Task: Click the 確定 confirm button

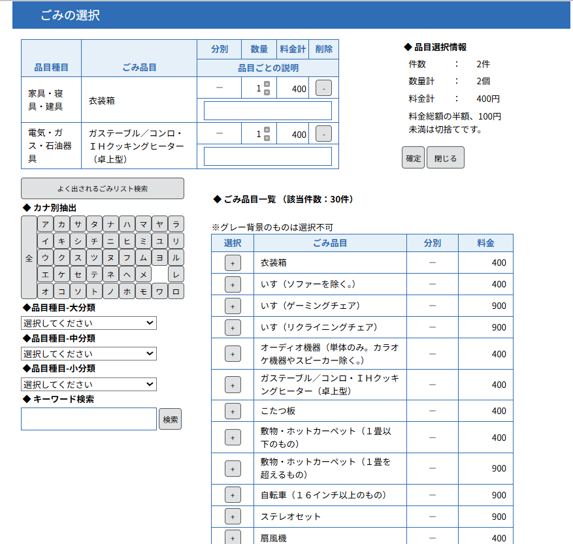Action: tap(413, 158)
